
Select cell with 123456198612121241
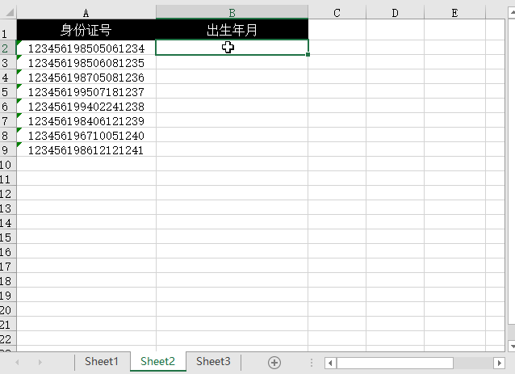[x=86, y=149]
